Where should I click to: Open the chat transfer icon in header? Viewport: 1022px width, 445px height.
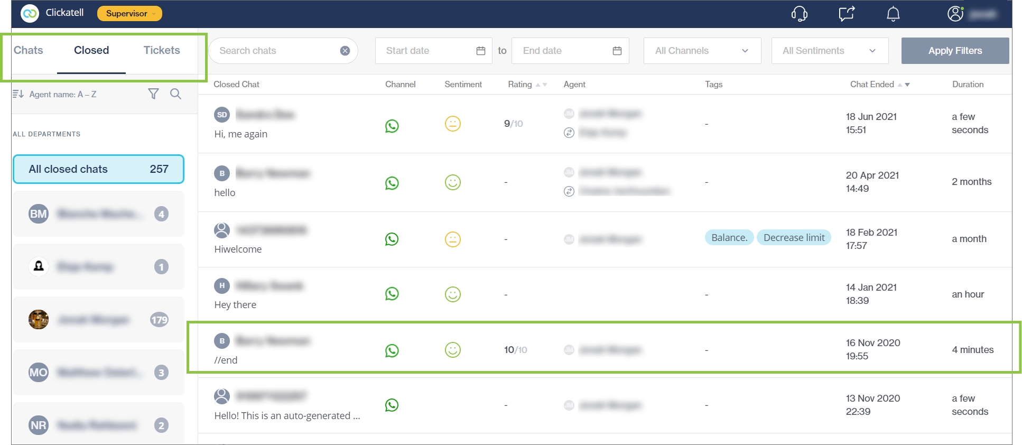(x=847, y=14)
